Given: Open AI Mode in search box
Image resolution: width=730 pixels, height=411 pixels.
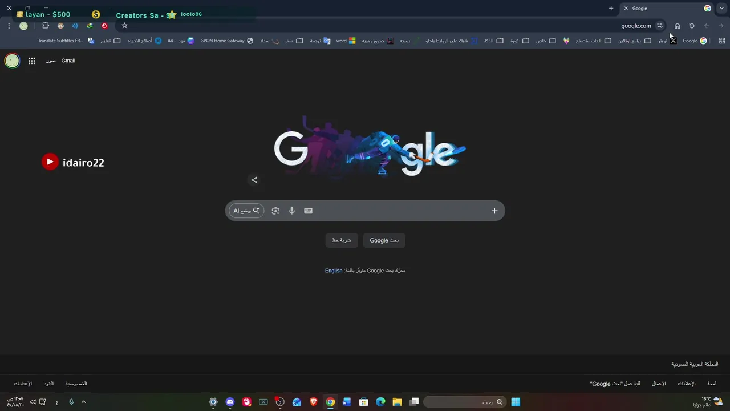Looking at the screenshot, I should click(246, 211).
